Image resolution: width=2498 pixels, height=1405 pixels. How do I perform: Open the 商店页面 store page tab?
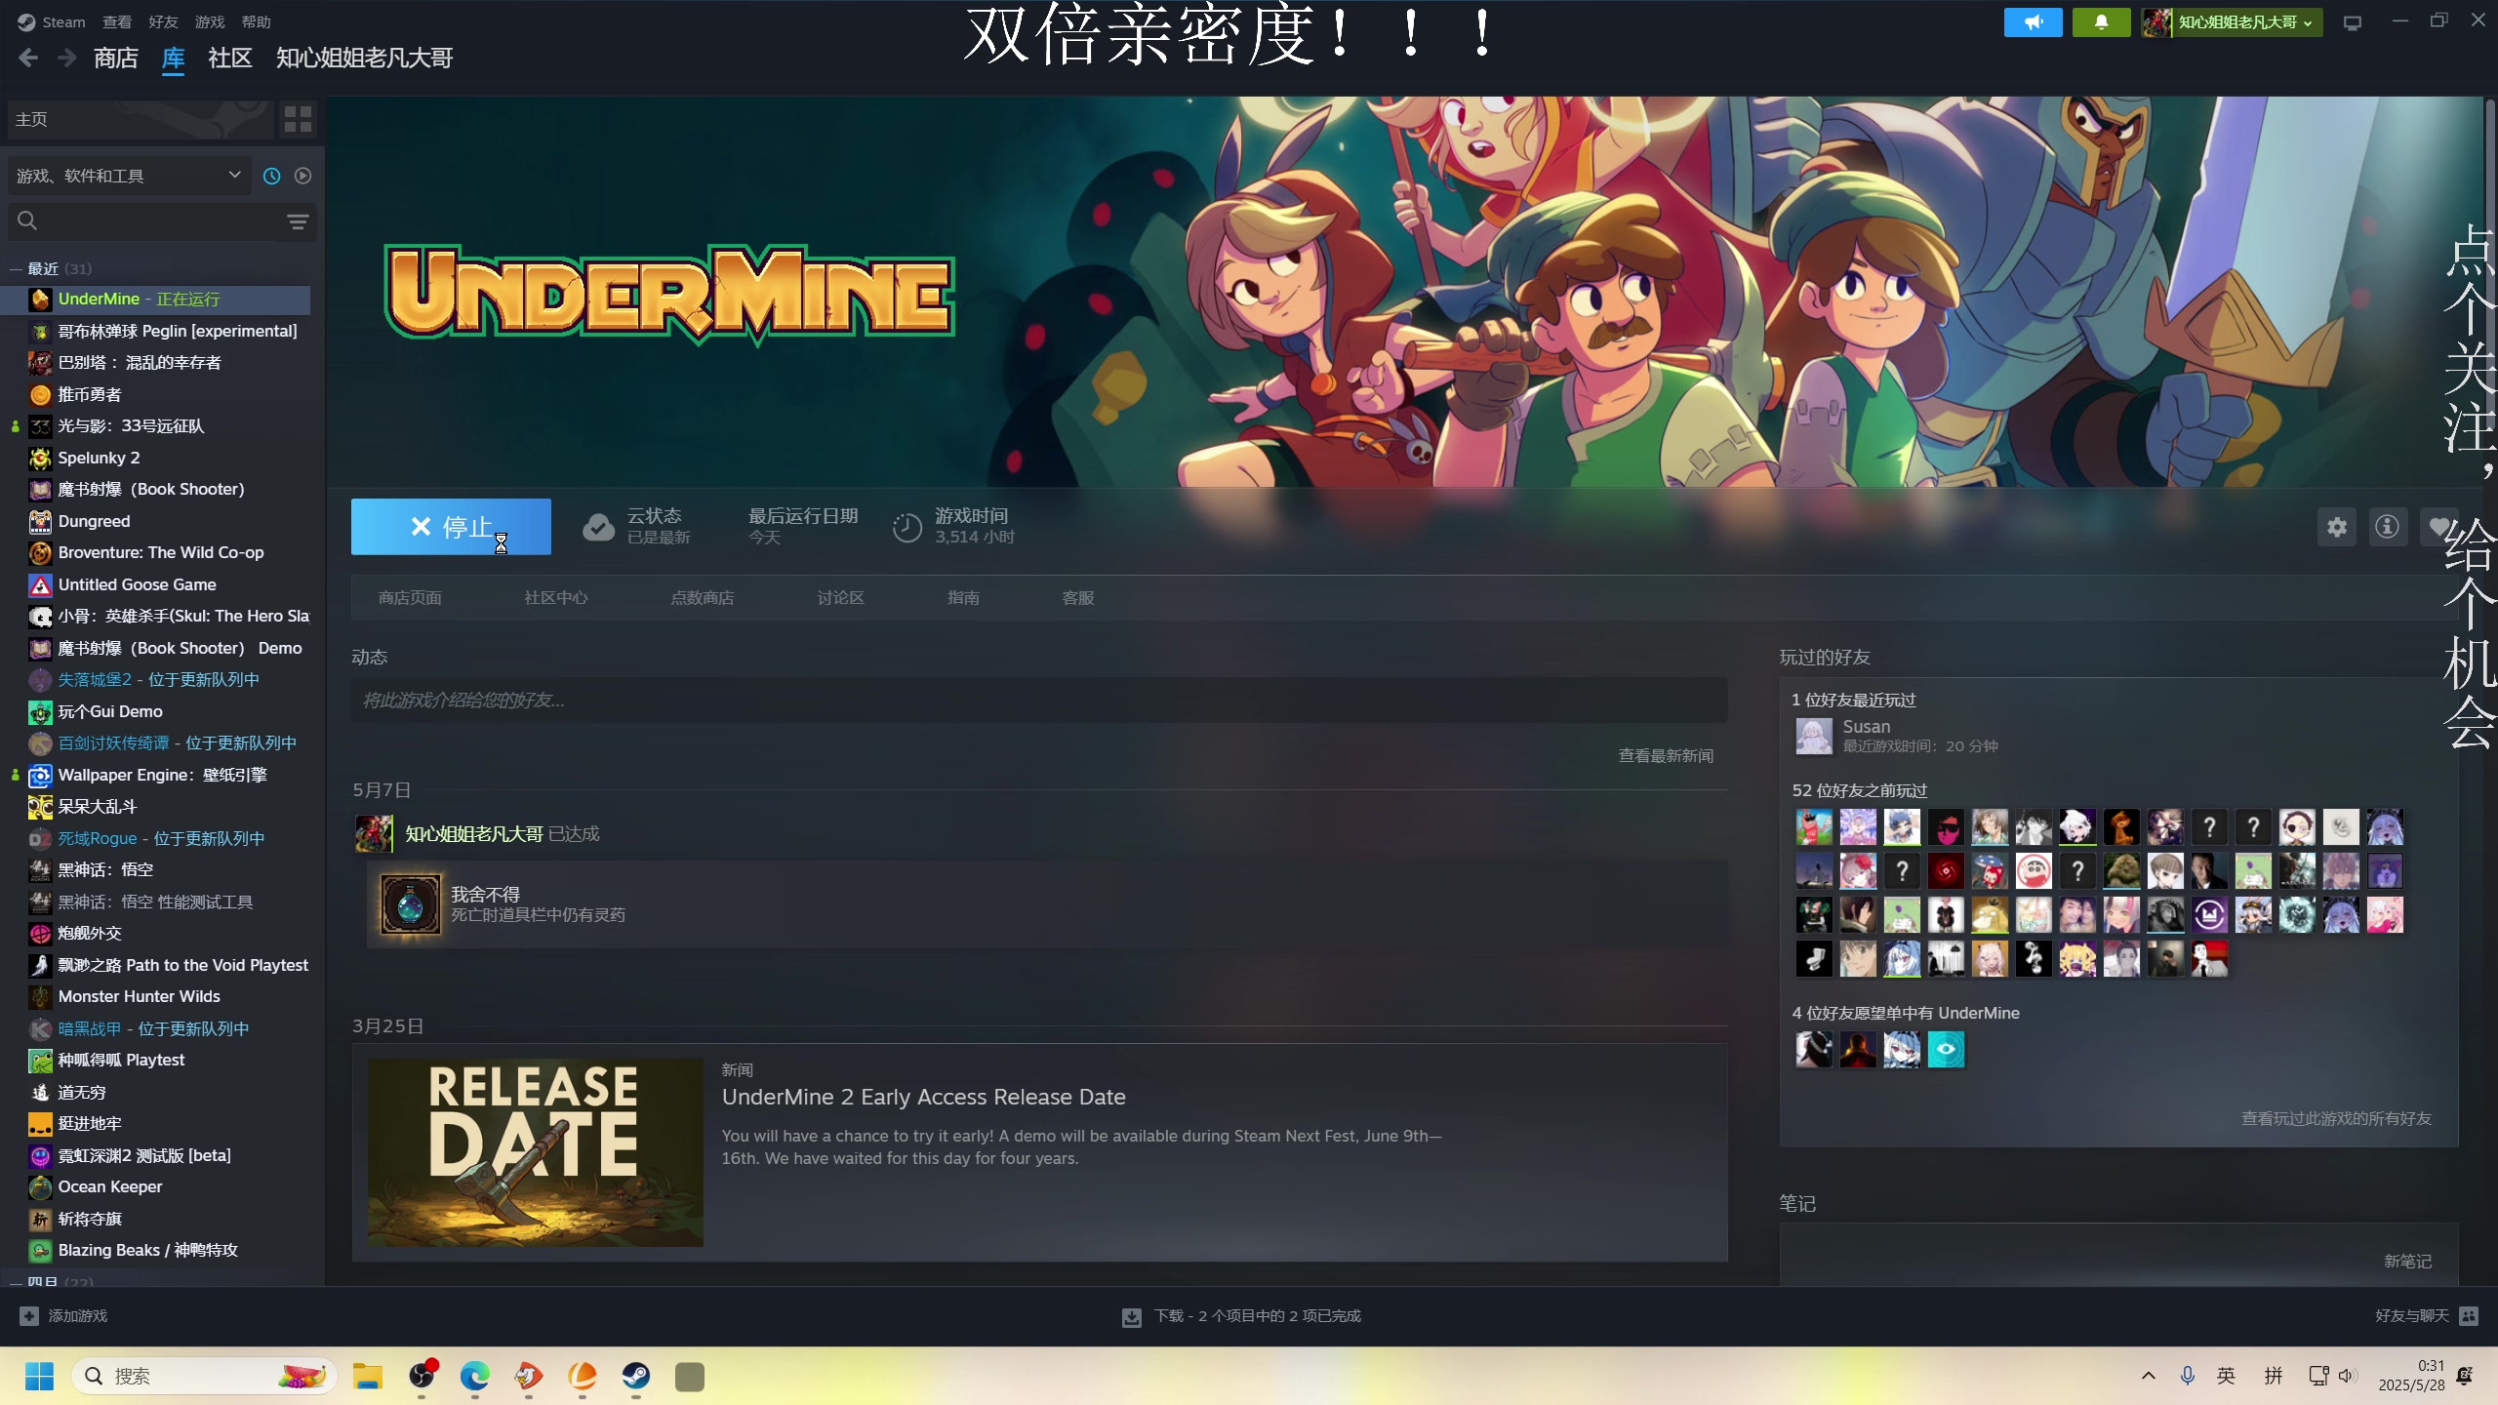(410, 597)
